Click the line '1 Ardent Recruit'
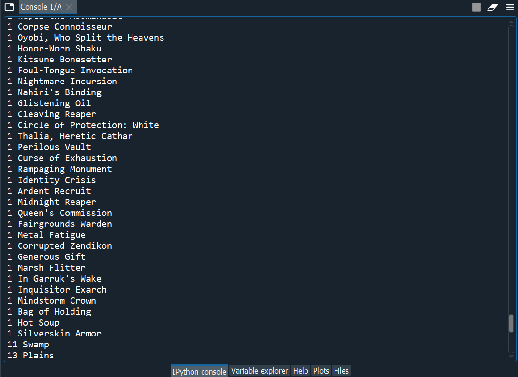The width and height of the screenshot is (518, 377). pyautogui.click(x=49, y=191)
